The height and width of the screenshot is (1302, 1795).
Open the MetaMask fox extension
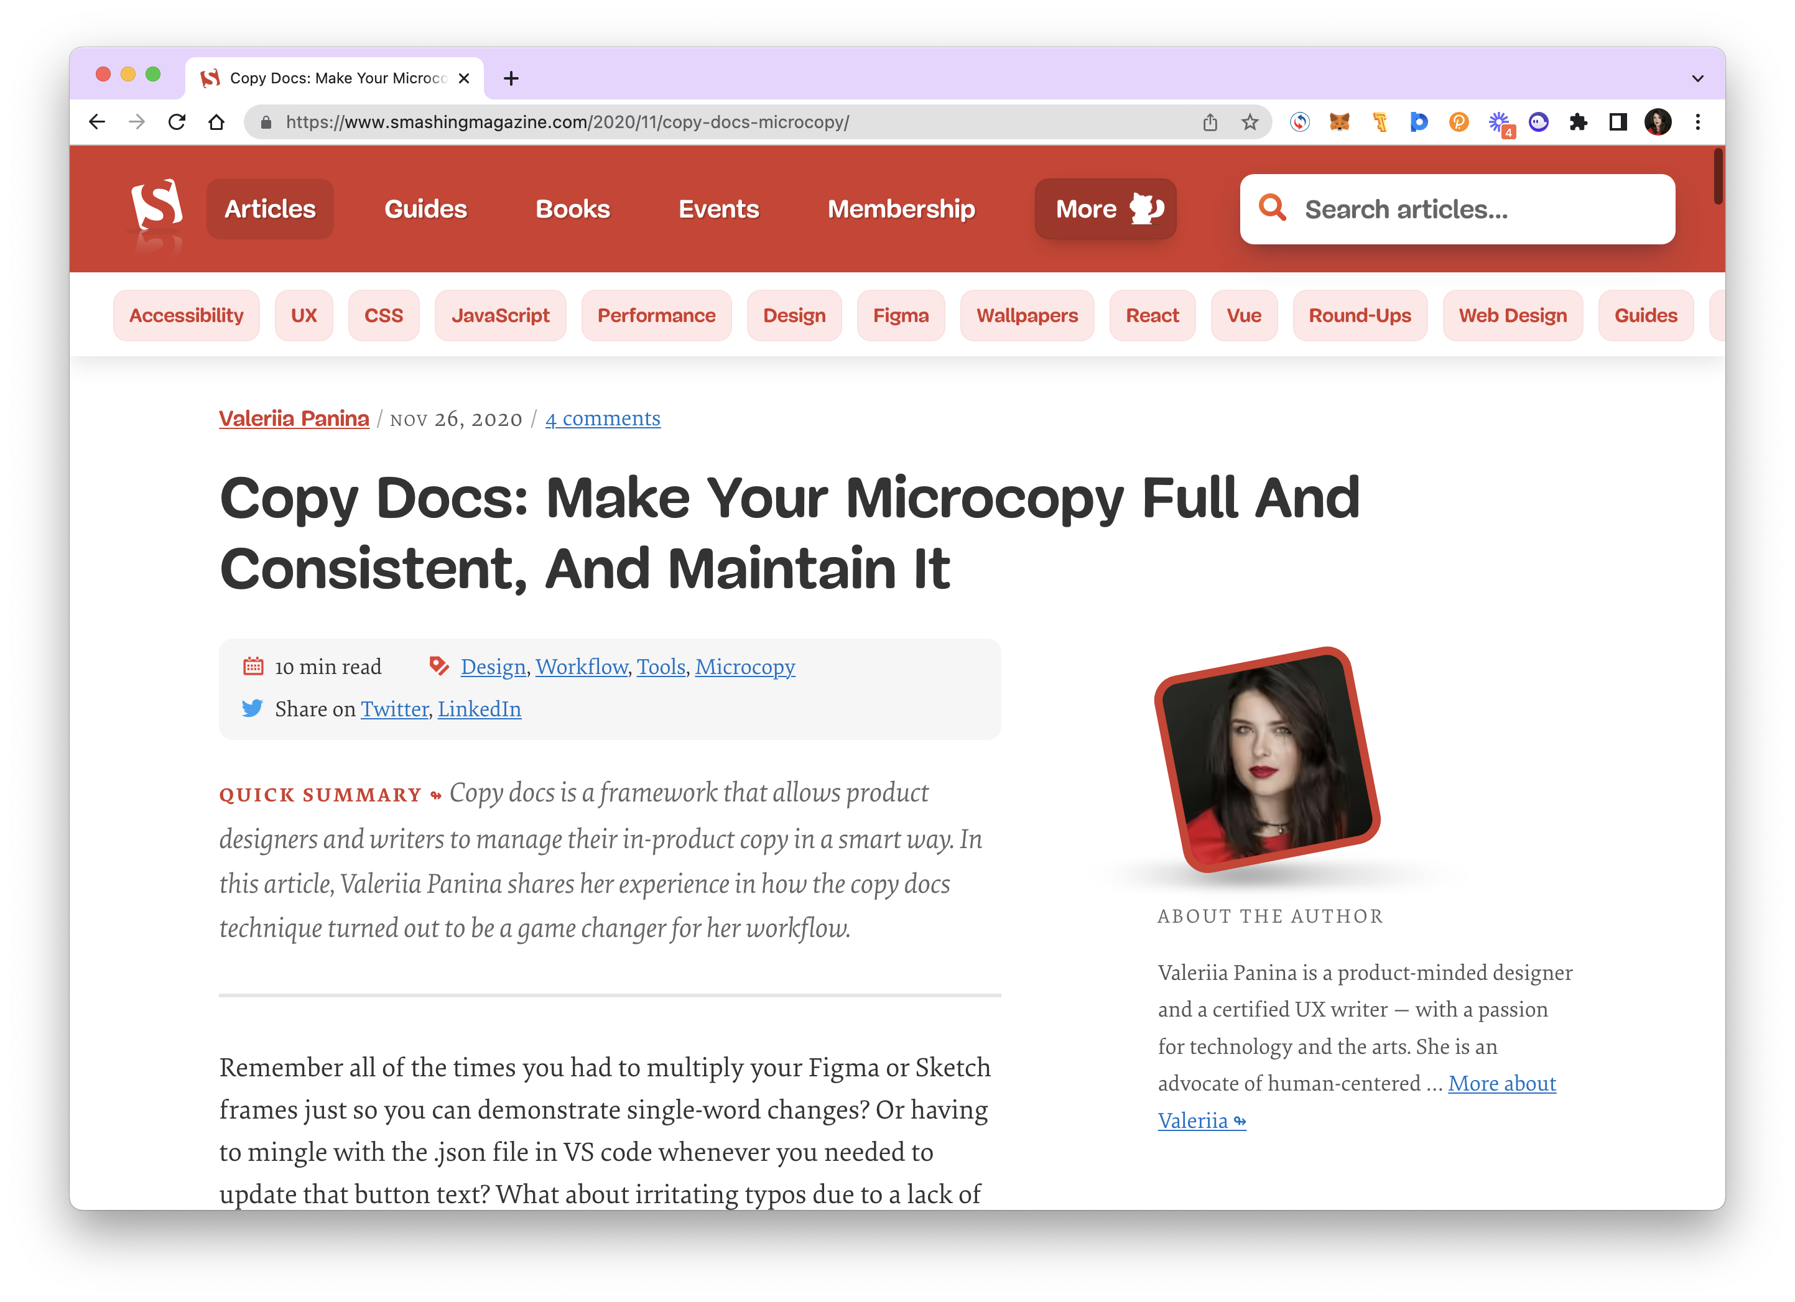tap(1339, 122)
